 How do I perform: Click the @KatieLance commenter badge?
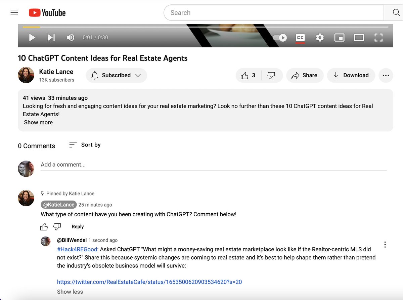tap(59, 205)
